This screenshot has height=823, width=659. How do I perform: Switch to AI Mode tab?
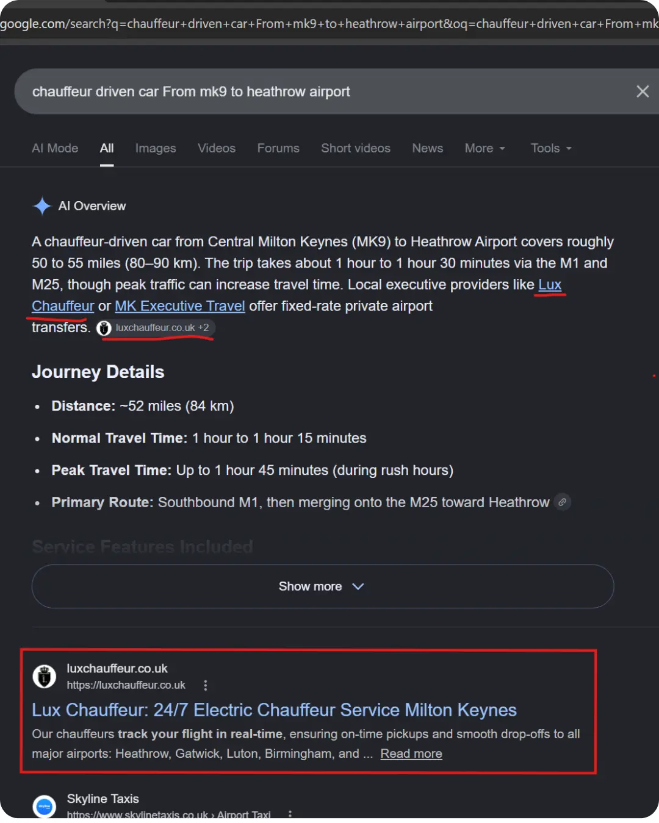pyautogui.click(x=55, y=148)
